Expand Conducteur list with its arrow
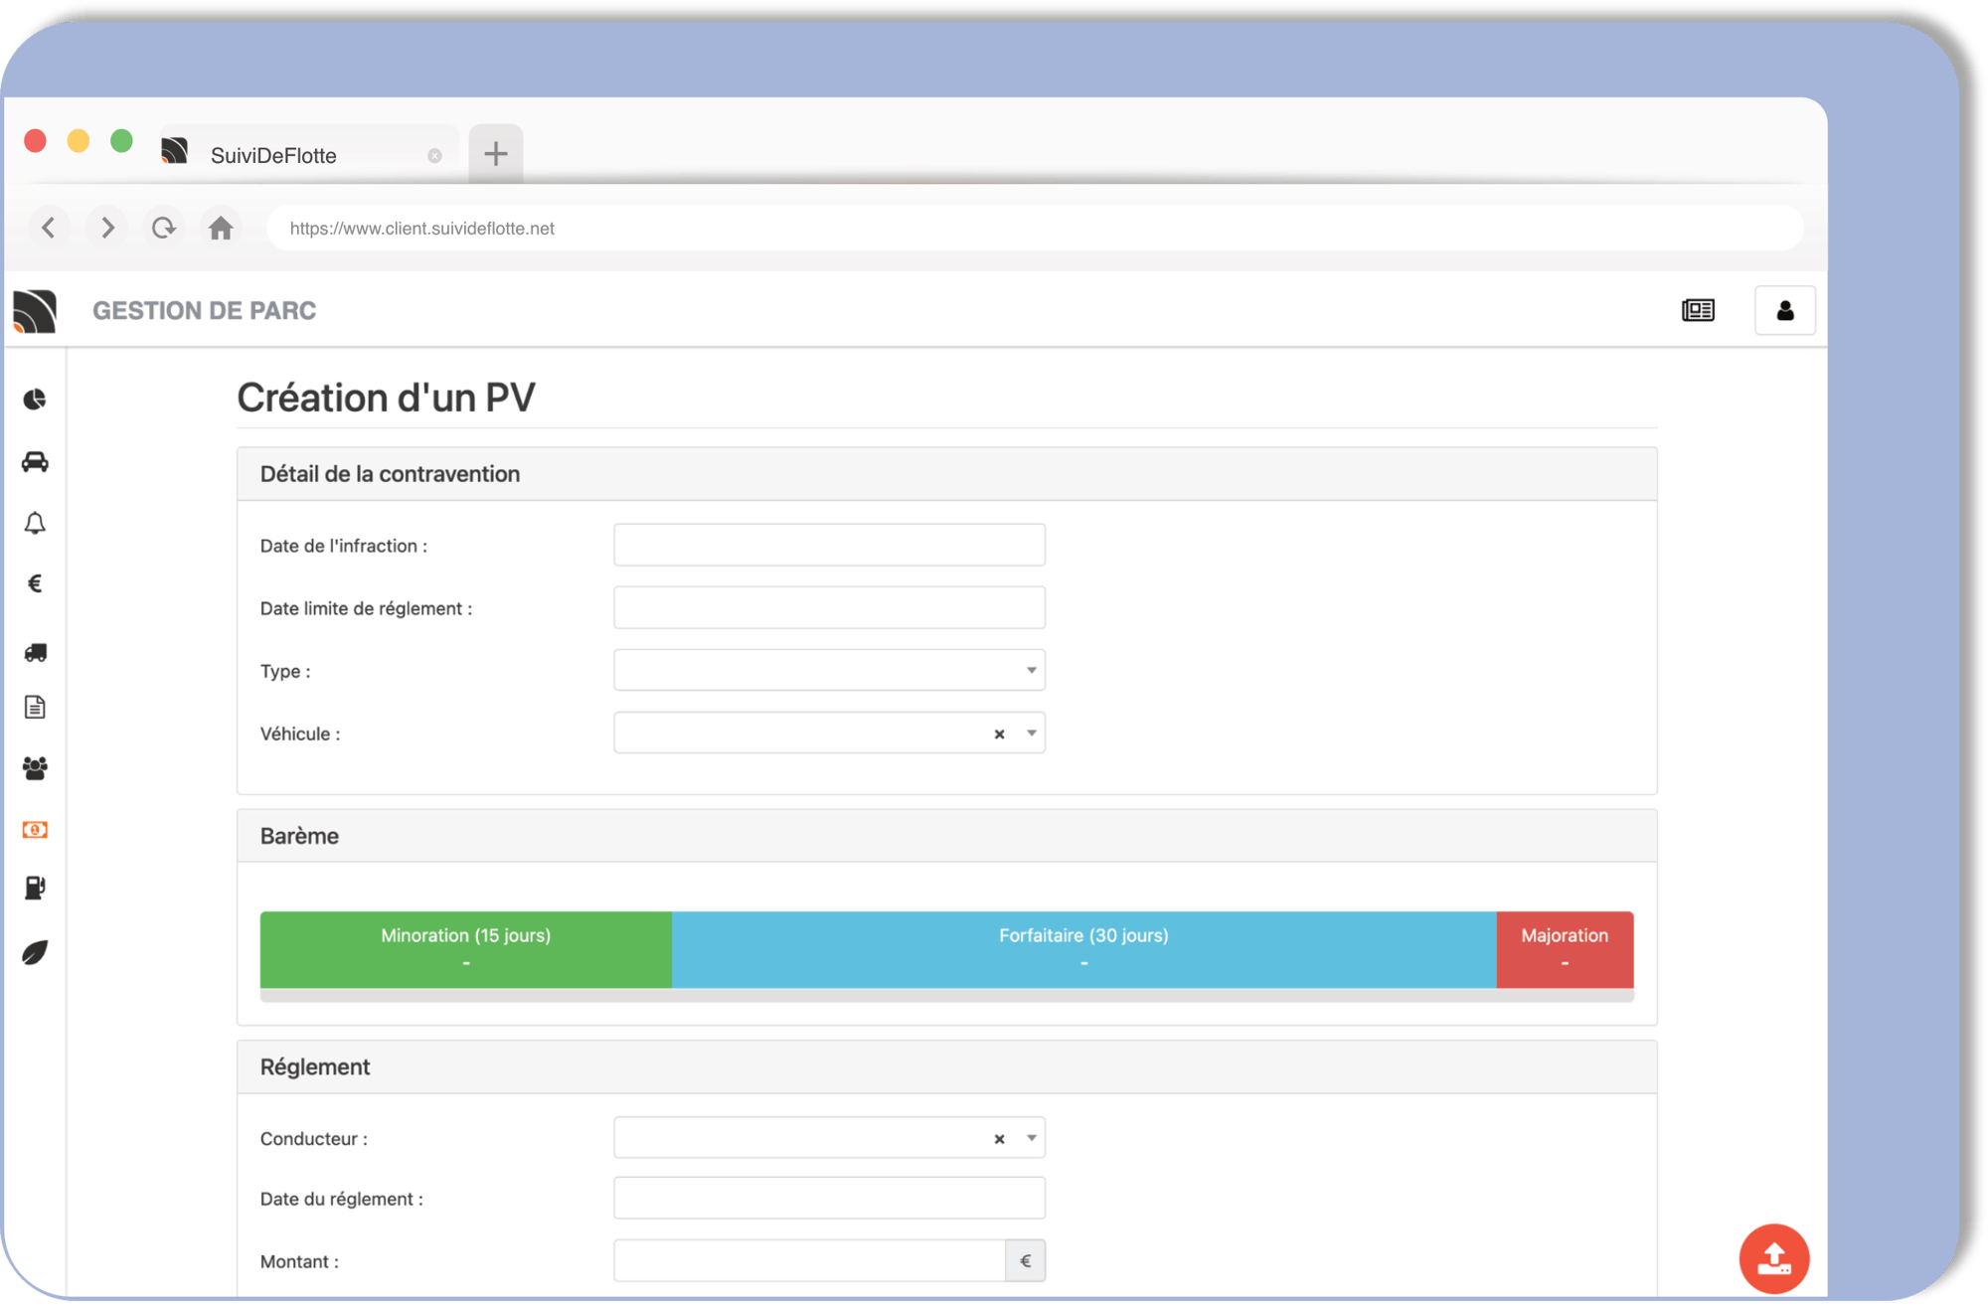The image size is (1988, 1306). click(1032, 1138)
